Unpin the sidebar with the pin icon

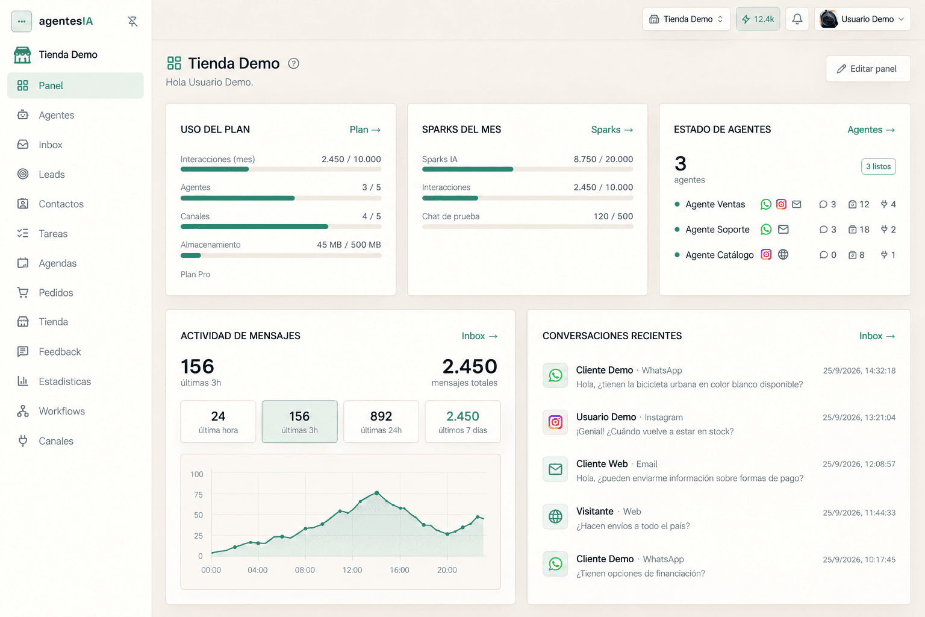click(132, 22)
